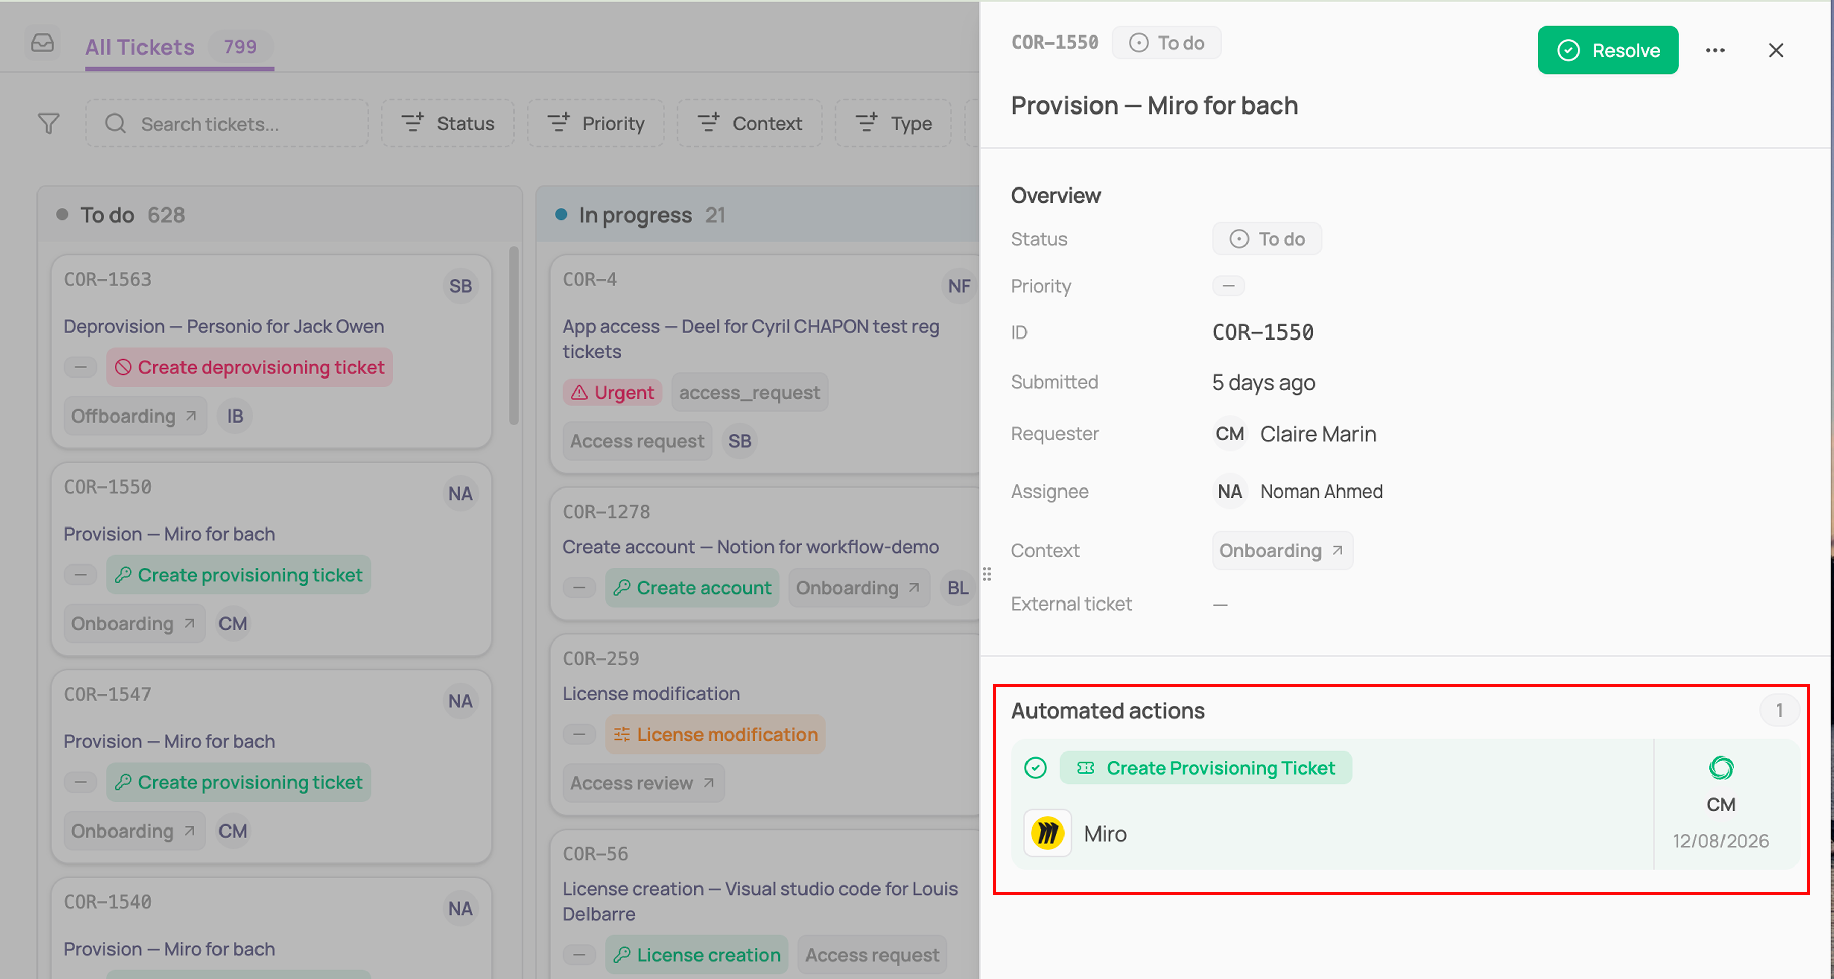Click the 12/08/2026 date
Viewport: 1834px width, 979px height.
pyautogui.click(x=1720, y=841)
